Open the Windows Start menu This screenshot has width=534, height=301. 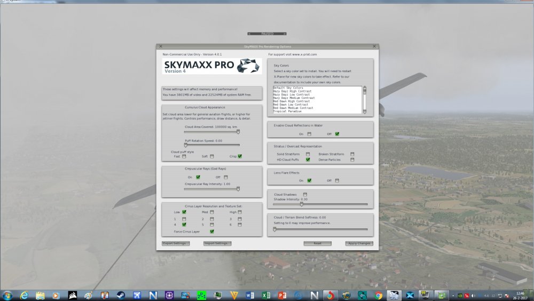(x=7, y=295)
